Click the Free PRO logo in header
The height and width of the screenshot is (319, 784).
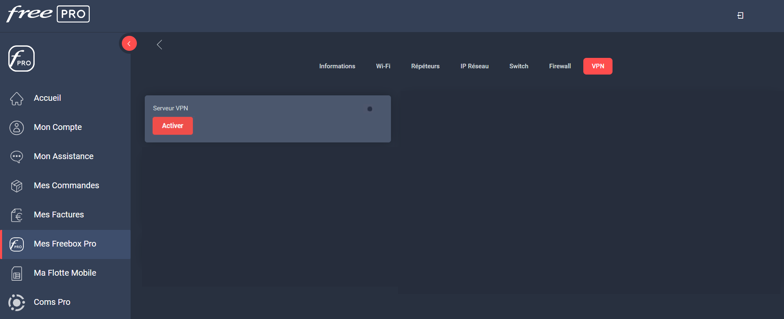[48, 14]
